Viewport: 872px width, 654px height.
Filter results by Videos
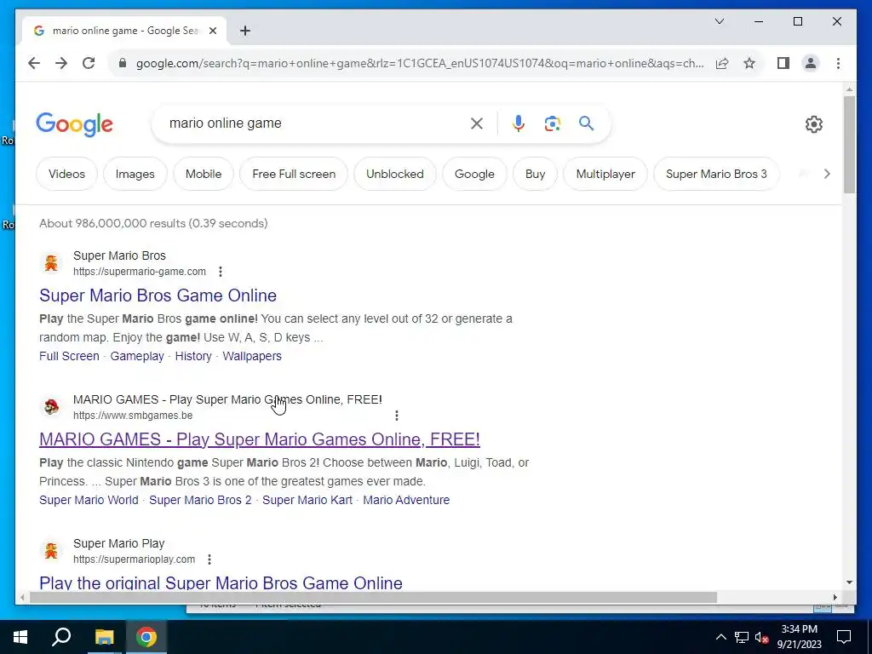click(66, 174)
